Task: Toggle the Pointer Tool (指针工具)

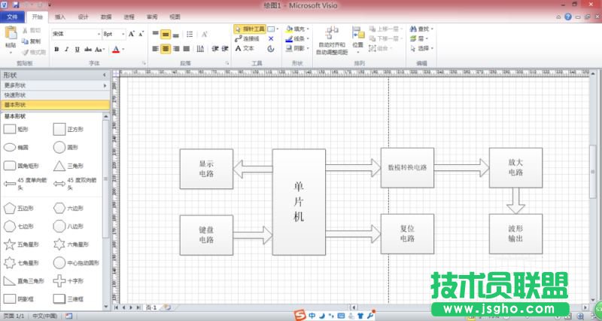Action: pos(250,29)
